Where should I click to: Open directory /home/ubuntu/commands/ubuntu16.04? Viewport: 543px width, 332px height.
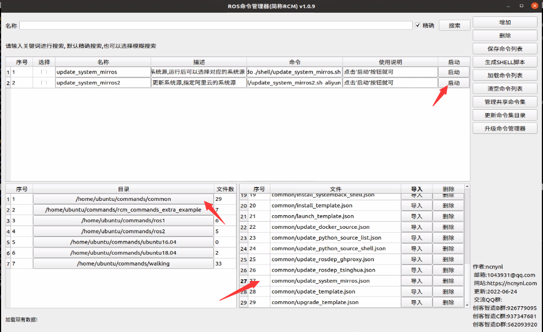[123, 242]
